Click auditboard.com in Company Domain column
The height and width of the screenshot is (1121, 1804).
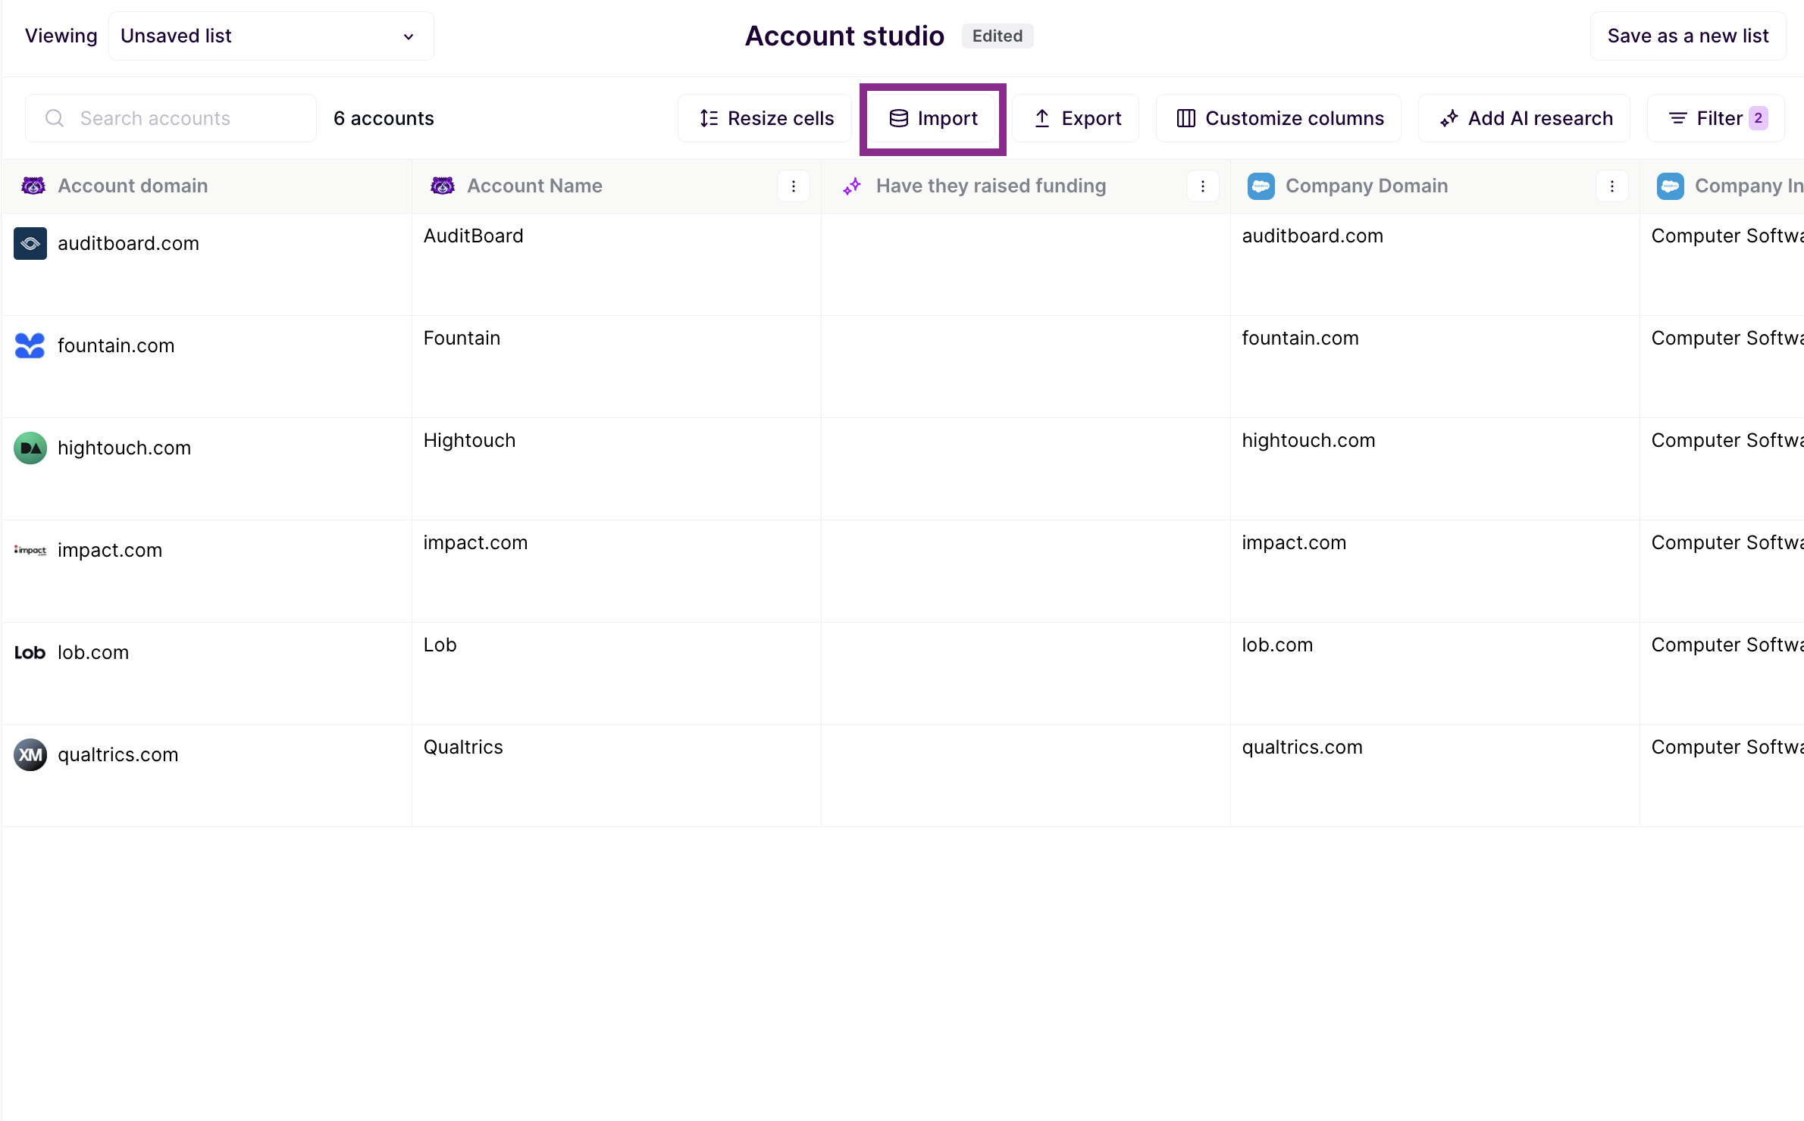(1312, 236)
